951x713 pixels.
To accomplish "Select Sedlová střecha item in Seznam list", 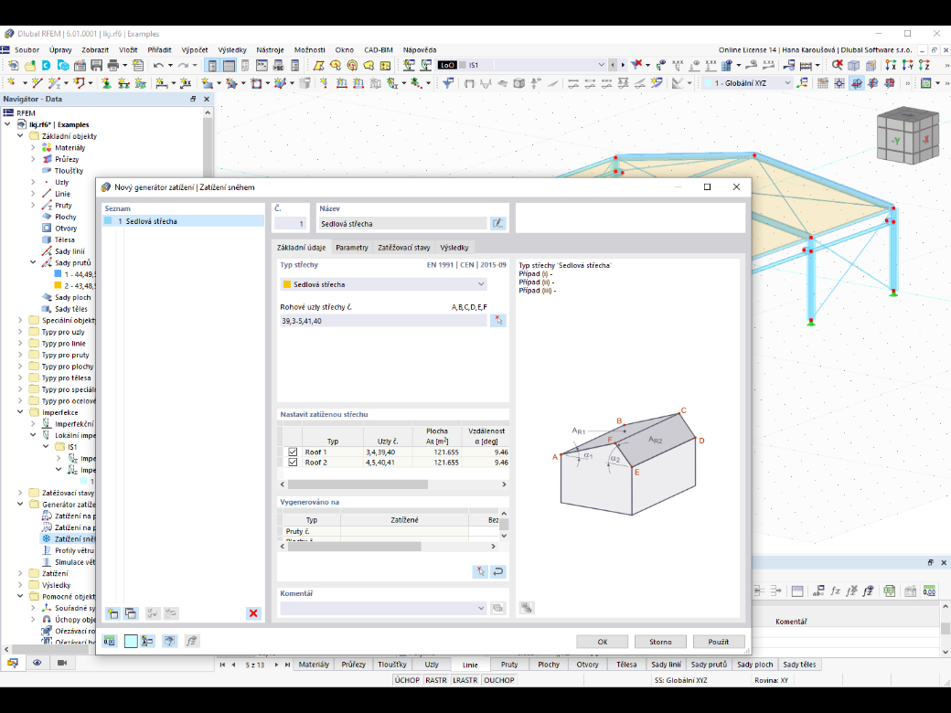I will point(184,221).
